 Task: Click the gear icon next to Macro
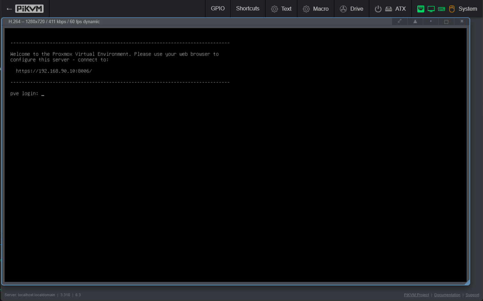click(306, 9)
